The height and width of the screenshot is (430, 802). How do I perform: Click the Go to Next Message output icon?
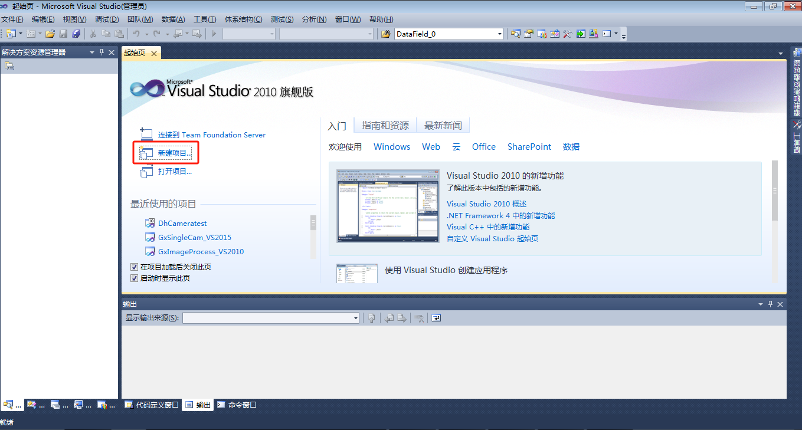pos(402,318)
